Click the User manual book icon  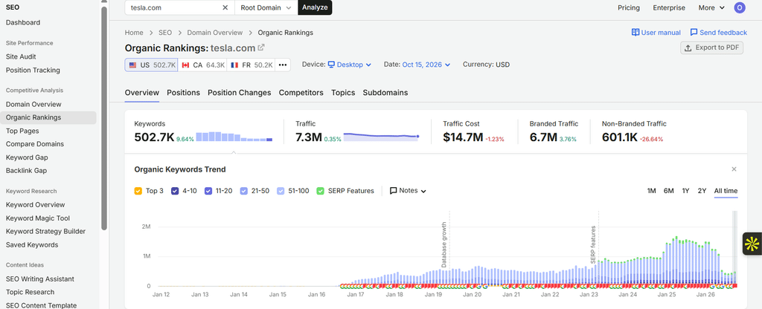click(635, 33)
